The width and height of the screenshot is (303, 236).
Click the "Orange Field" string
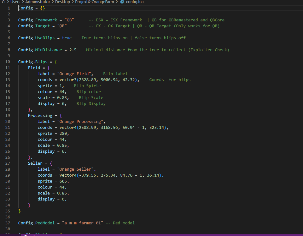(75, 74)
